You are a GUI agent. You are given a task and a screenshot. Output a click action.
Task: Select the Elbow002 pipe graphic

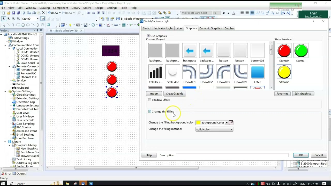pyautogui.click(x=206, y=72)
